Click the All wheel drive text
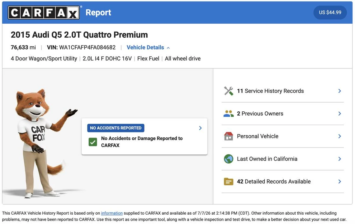 point(183,58)
